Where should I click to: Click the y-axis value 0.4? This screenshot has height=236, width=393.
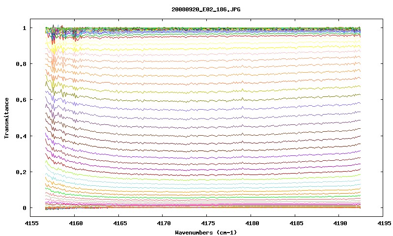21,136
